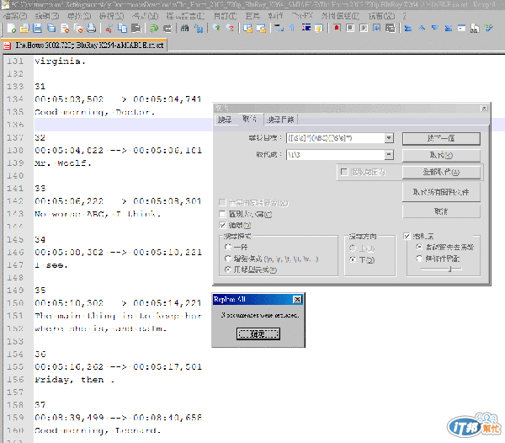Open the 檢視(V) View menu
This screenshot has width=505, height=443.
coord(111,16)
